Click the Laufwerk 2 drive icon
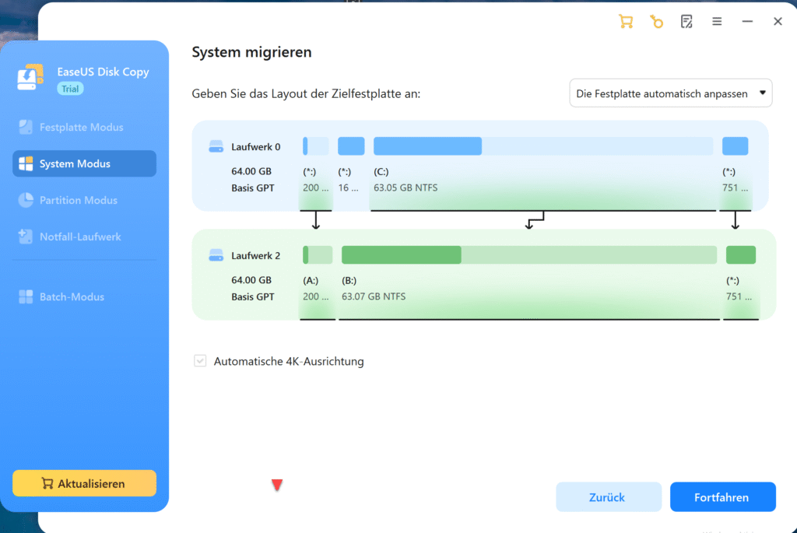The height and width of the screenshot is (533, 797). coord(215,254)
